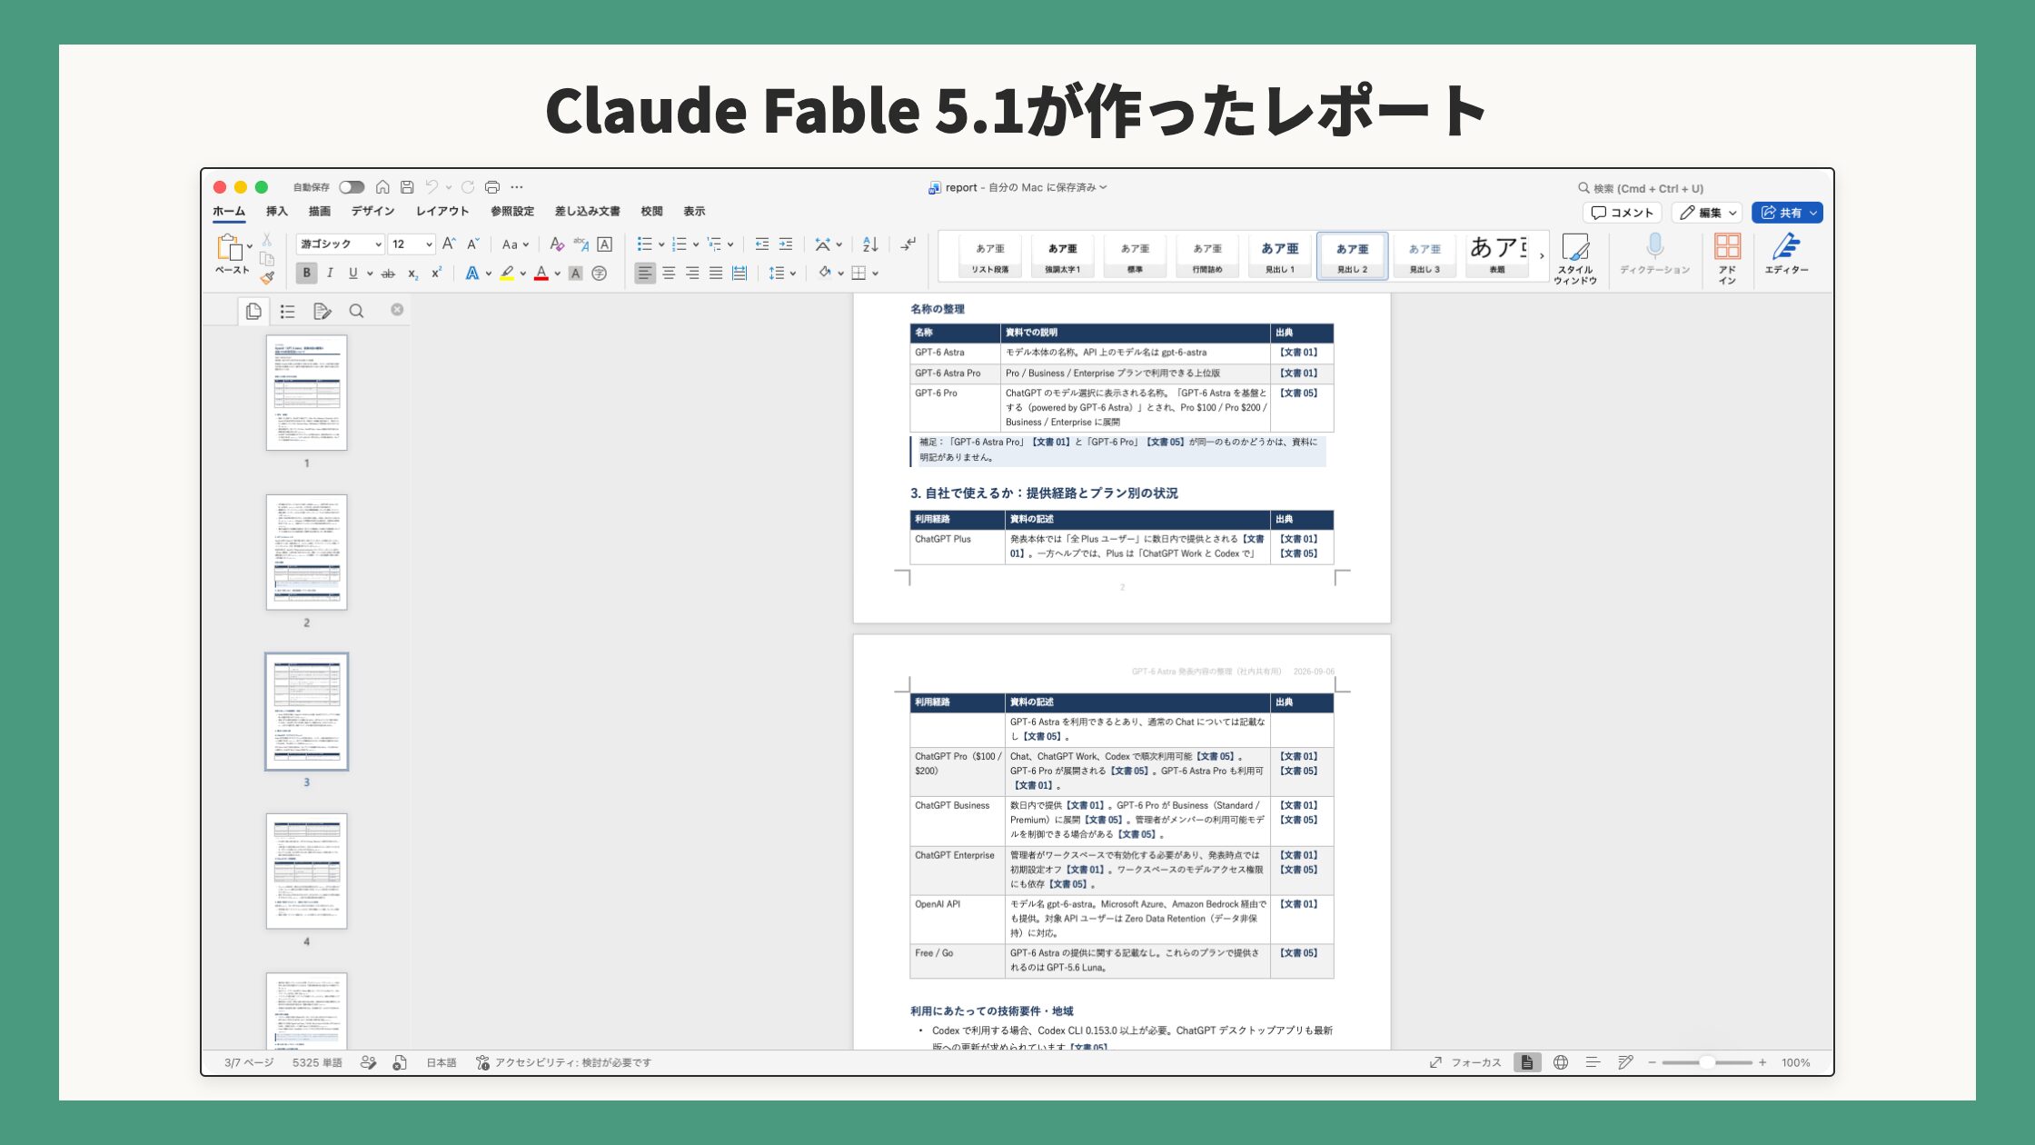Click the text highlight color button
The height and width of the screenshot is (1145, 2035).
click(507, 273)
